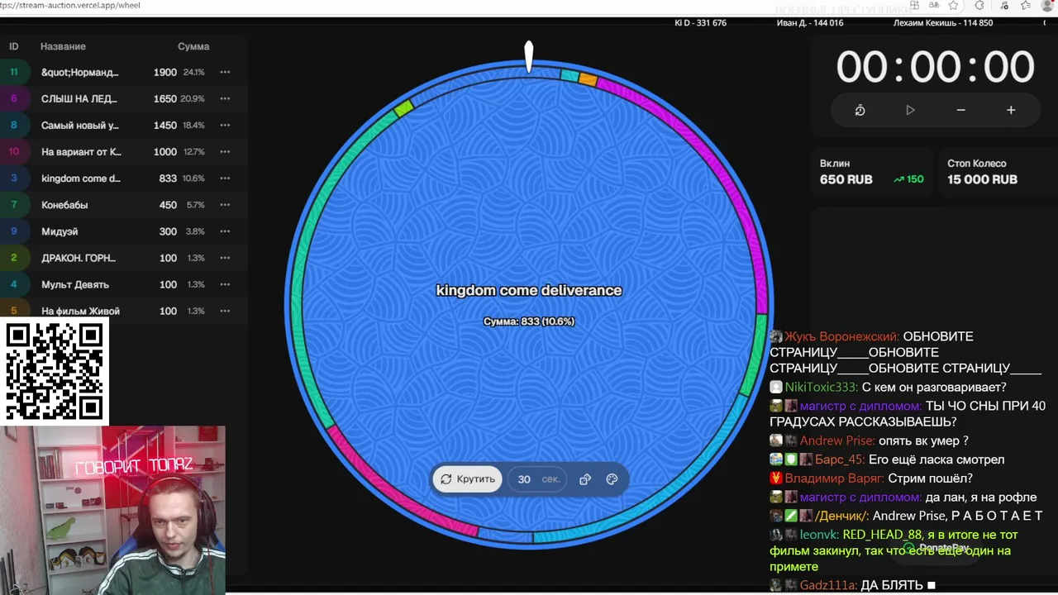This screenshot has width=1058, height=595.
Task: Click the 1900 sum value
Action: (x=164, y=73)
